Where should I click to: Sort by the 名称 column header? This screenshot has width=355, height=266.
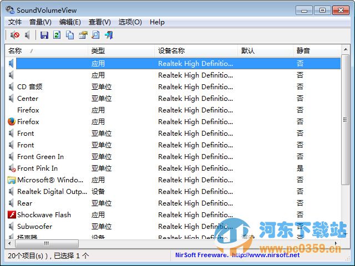tap(47, 50)
